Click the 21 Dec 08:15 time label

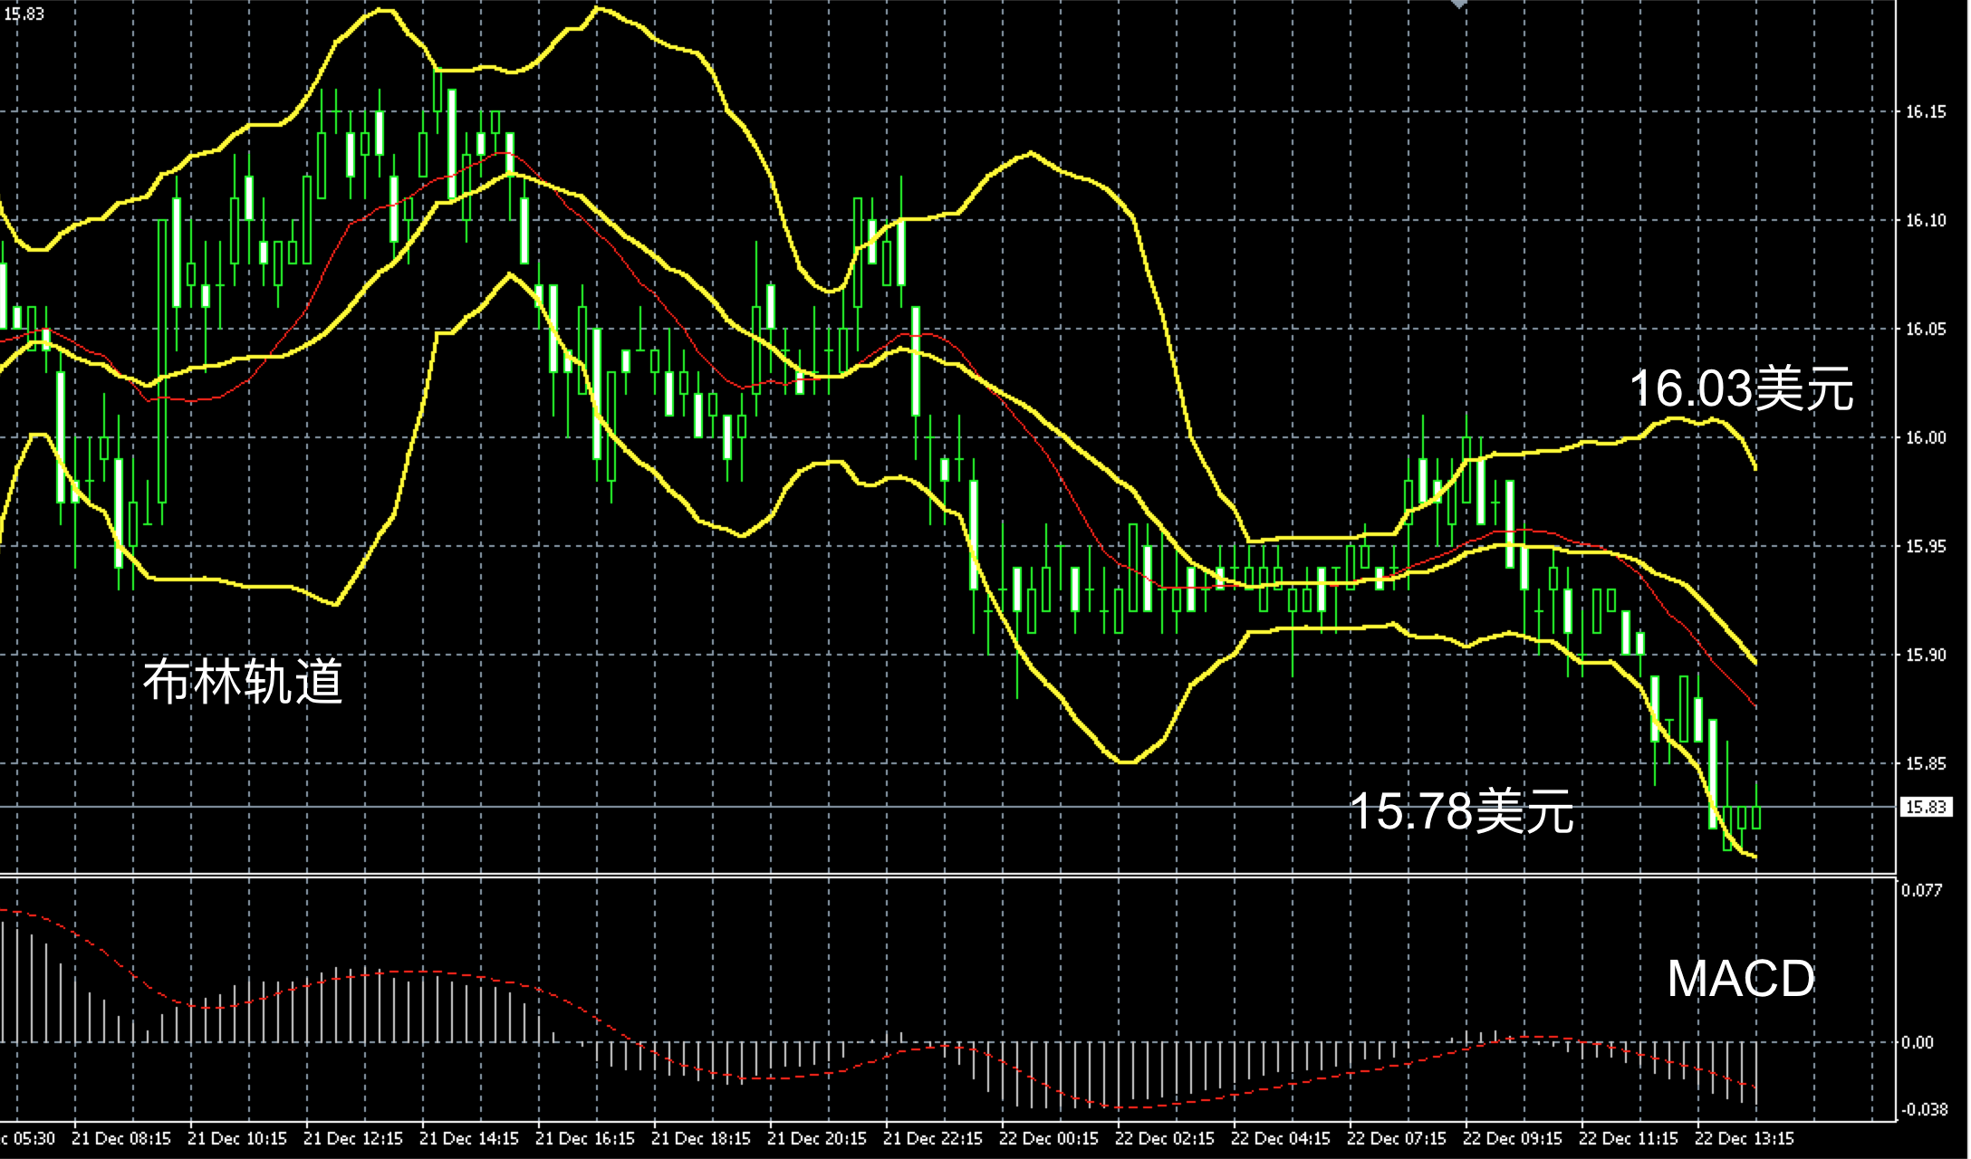[x=121, y=1138]
